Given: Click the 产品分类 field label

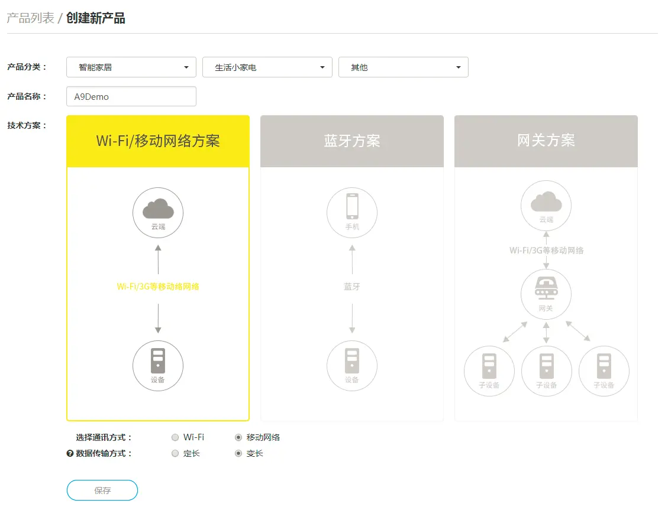Looking at the screenshot, I should pyautogui.click(x=27, y=67).
